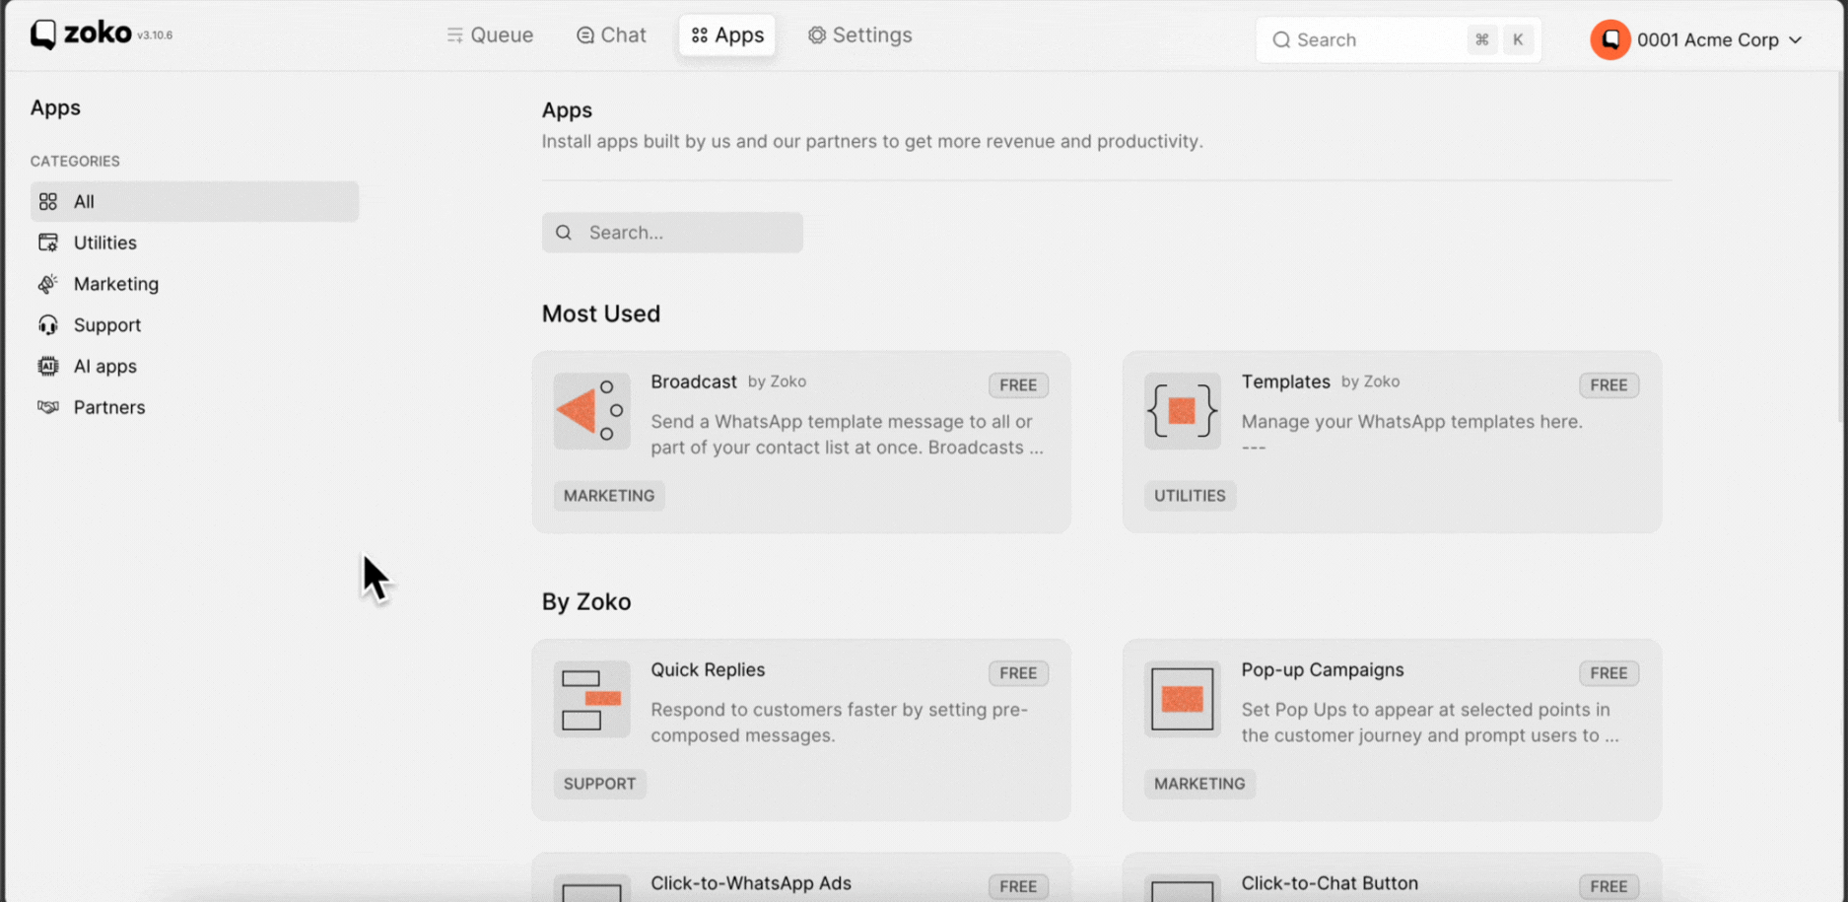Click the Acme Corp account avatar

(x=1609, y=39)
